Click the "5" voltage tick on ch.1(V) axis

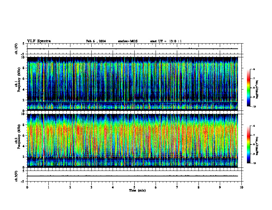click(24, 44)
